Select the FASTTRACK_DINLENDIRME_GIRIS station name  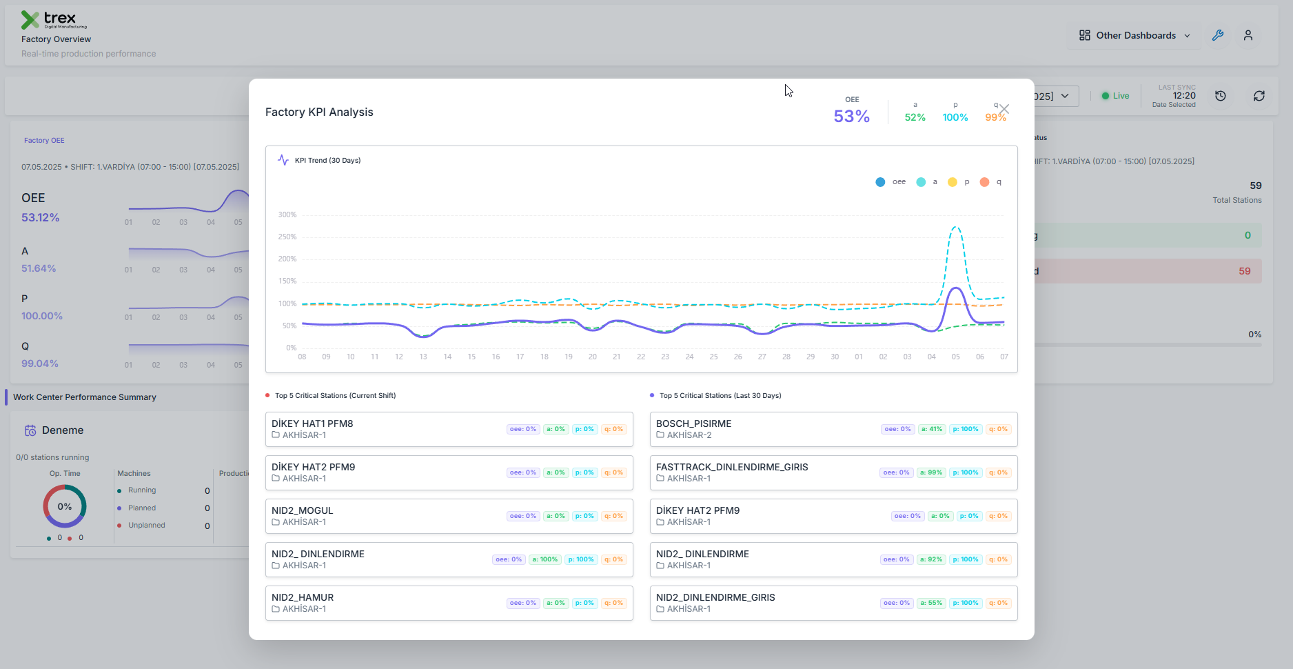click(732, 467)
